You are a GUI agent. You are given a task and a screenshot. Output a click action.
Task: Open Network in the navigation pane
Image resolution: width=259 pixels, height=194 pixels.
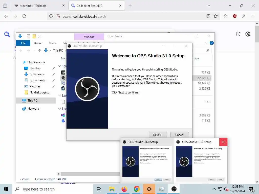(33, 109)
